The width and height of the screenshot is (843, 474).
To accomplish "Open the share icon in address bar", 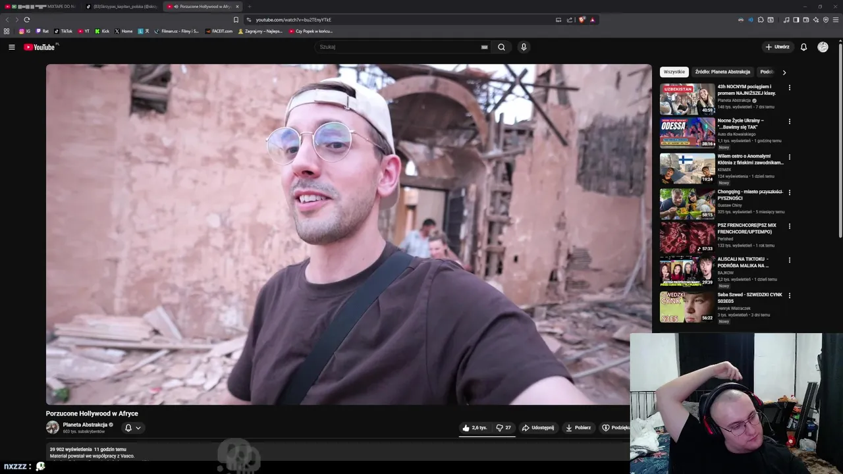I will [570, 20].
